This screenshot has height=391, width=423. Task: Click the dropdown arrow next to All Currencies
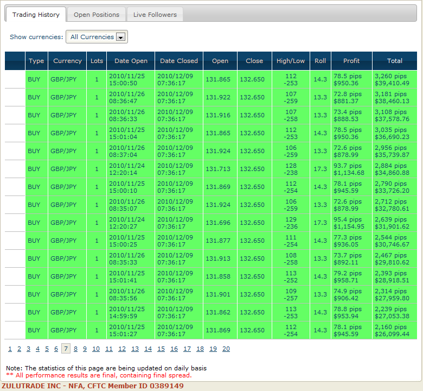120,37
